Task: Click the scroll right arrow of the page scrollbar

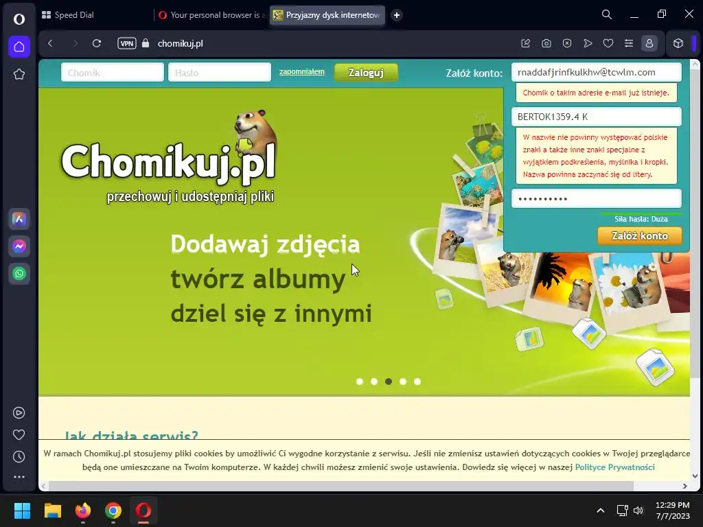Action: coord(684,486)
